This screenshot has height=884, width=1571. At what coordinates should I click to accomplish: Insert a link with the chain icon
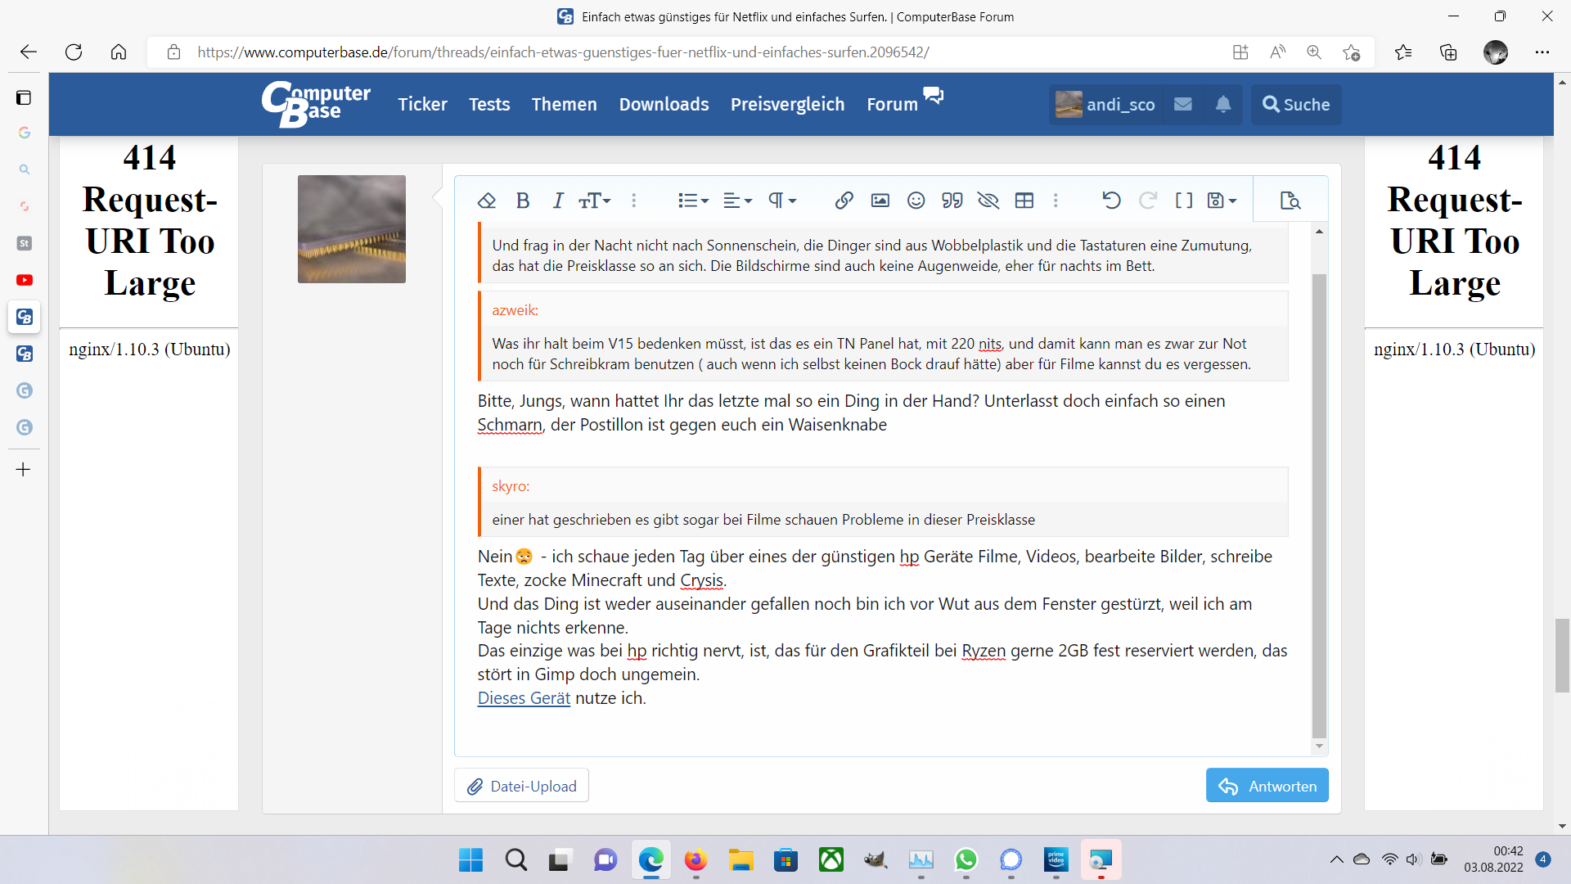click(844, 201)
